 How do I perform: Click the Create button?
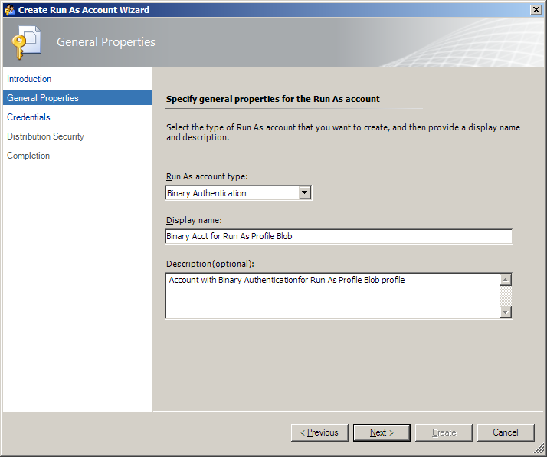pos(444,432)
